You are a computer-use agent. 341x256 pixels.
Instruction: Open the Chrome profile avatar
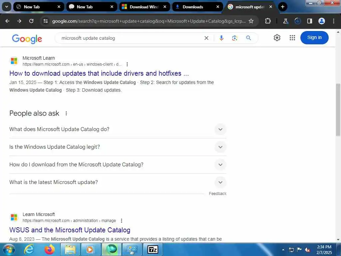pos(321,21)
